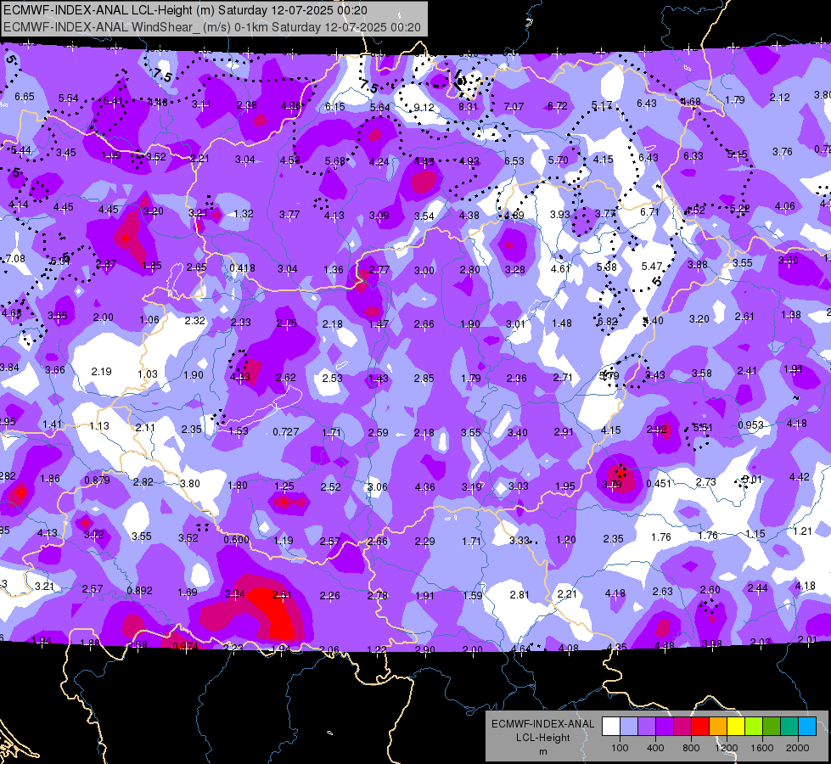
Task: Click the magenta swatch in the legend
Action: click(682, 727)
